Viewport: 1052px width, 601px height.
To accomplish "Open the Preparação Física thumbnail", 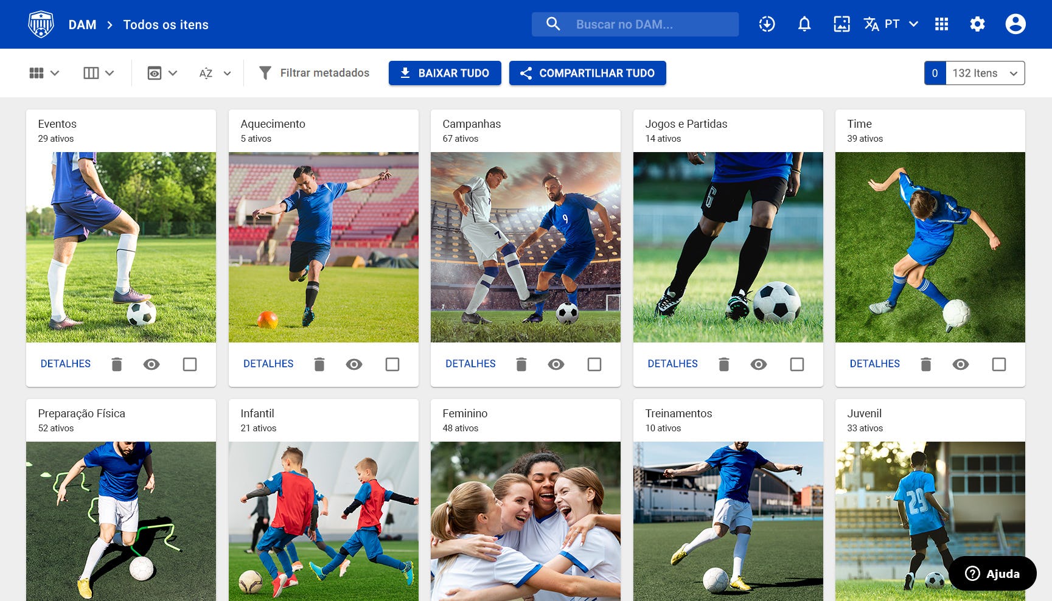I will pyautogui.click(x=121, y=521).
